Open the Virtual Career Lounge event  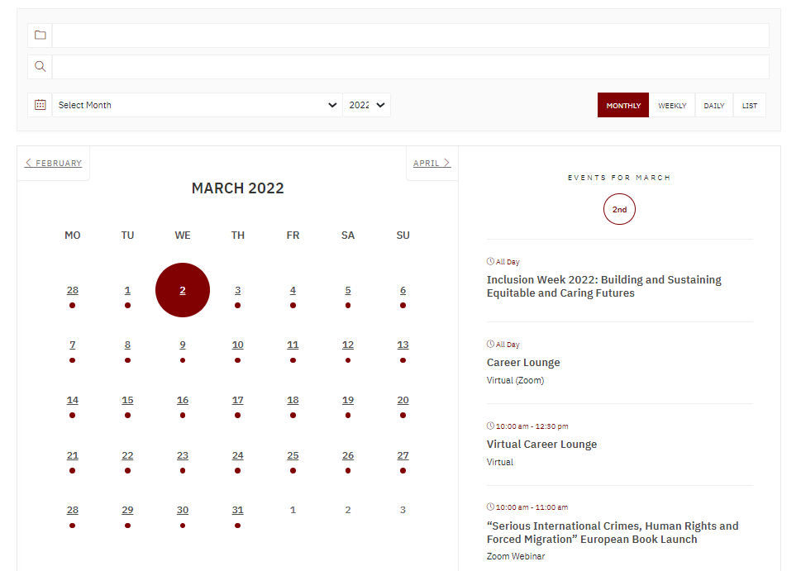541,445
